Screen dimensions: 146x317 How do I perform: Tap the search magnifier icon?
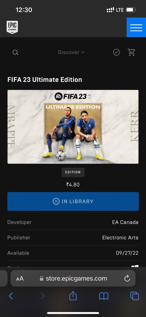click(x=15, y=52)
